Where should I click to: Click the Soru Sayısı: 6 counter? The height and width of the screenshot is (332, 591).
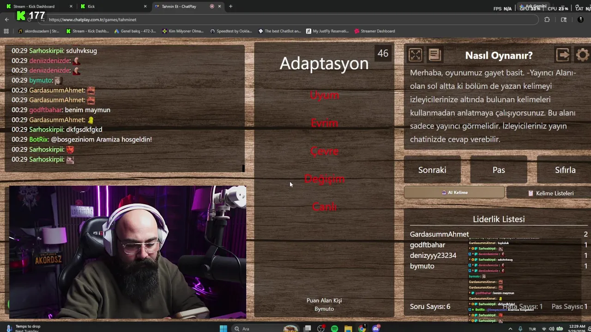point(430,307)
